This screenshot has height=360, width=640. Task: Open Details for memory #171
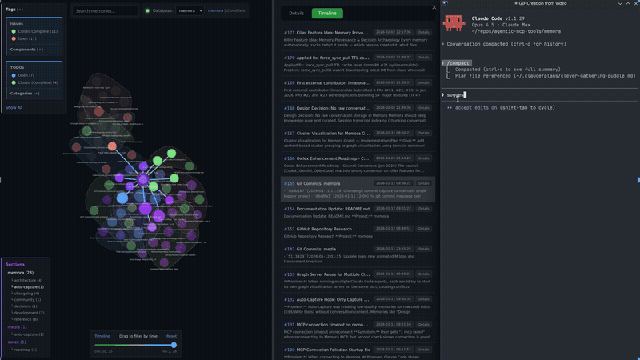pyautogui.click(x=424, y=32)
